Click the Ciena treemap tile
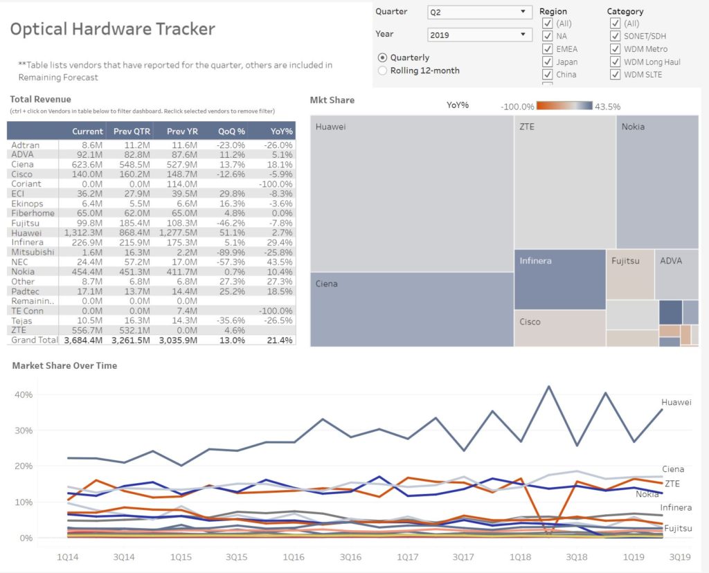709x573 pixels. coord(412,309)
